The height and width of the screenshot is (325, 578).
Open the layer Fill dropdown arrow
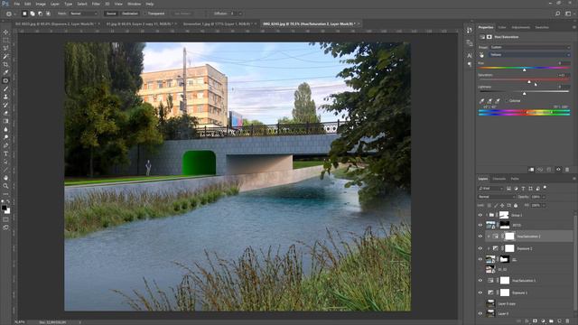(544, 205)
